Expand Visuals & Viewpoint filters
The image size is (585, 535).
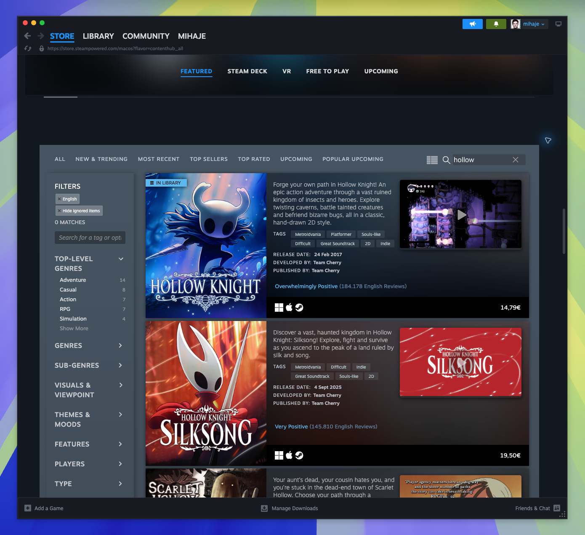point(121,385)
